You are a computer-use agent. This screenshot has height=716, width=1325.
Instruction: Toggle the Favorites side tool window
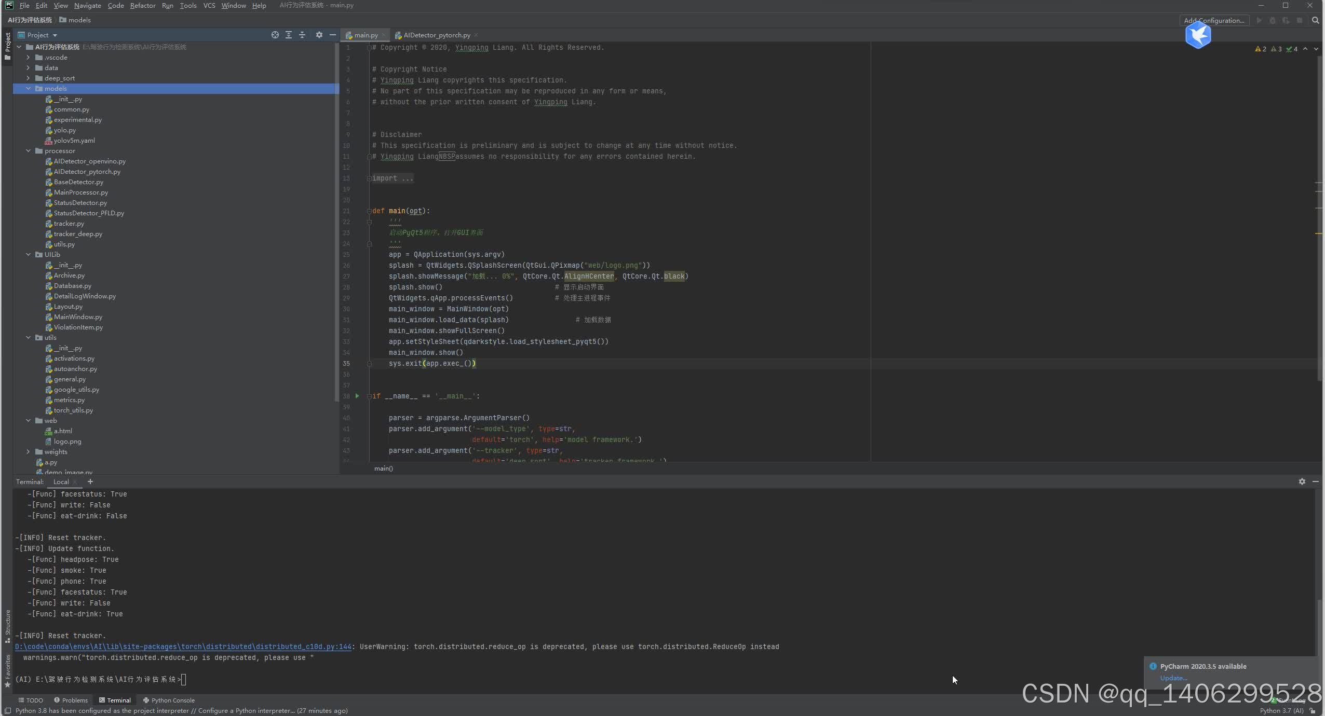pyautogui.click(x=7, y=670)
